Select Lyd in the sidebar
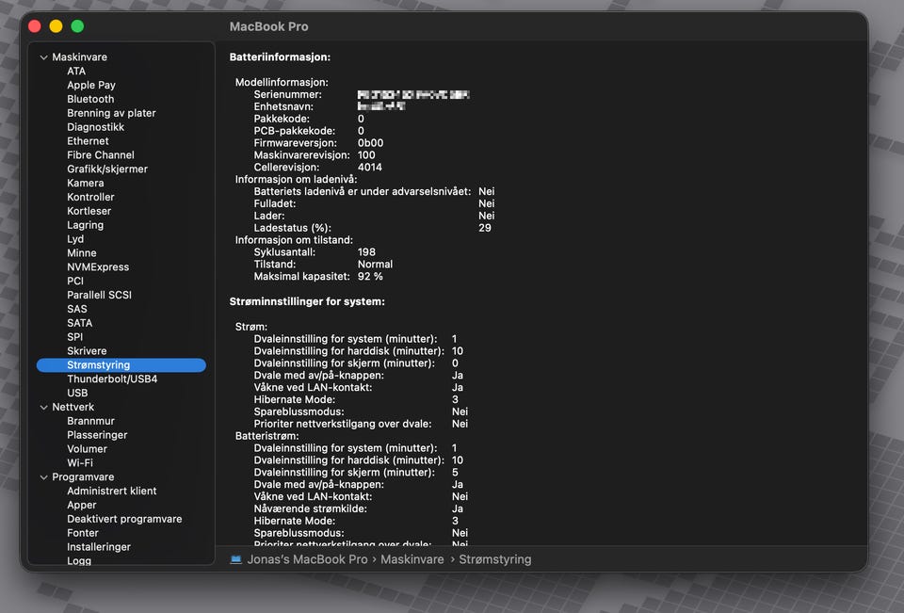904x613 pixels. pyautogui.click(x=75, y=239)
